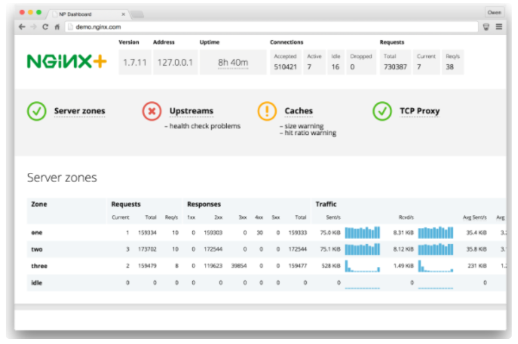Viewport: 518px width, 344px height.
Task: Open a new browser tab
Action: (138, 14)
